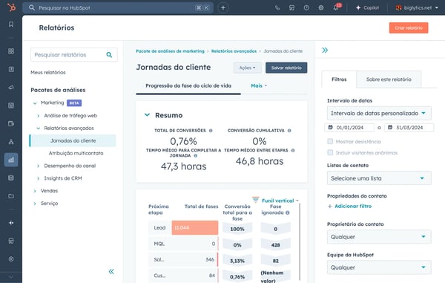Open Desempenho do canal in report tree
The width and height of the screenshot is (445, 283).
(70, 166)
